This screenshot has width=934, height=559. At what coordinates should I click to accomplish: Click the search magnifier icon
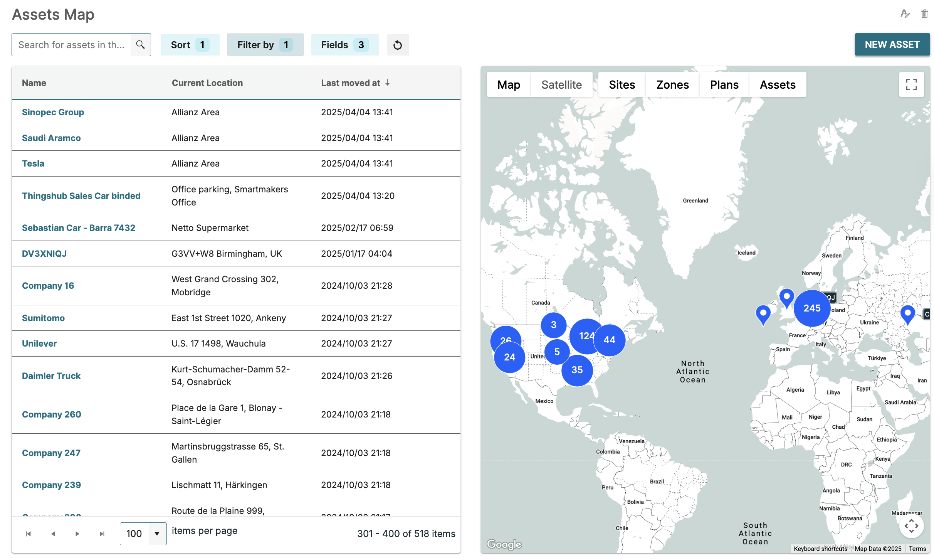click(141, 45)
